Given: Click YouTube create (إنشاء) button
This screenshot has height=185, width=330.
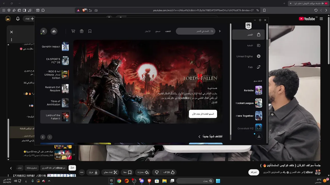Looking at the screenshot, I should click(x=29, y=19).
